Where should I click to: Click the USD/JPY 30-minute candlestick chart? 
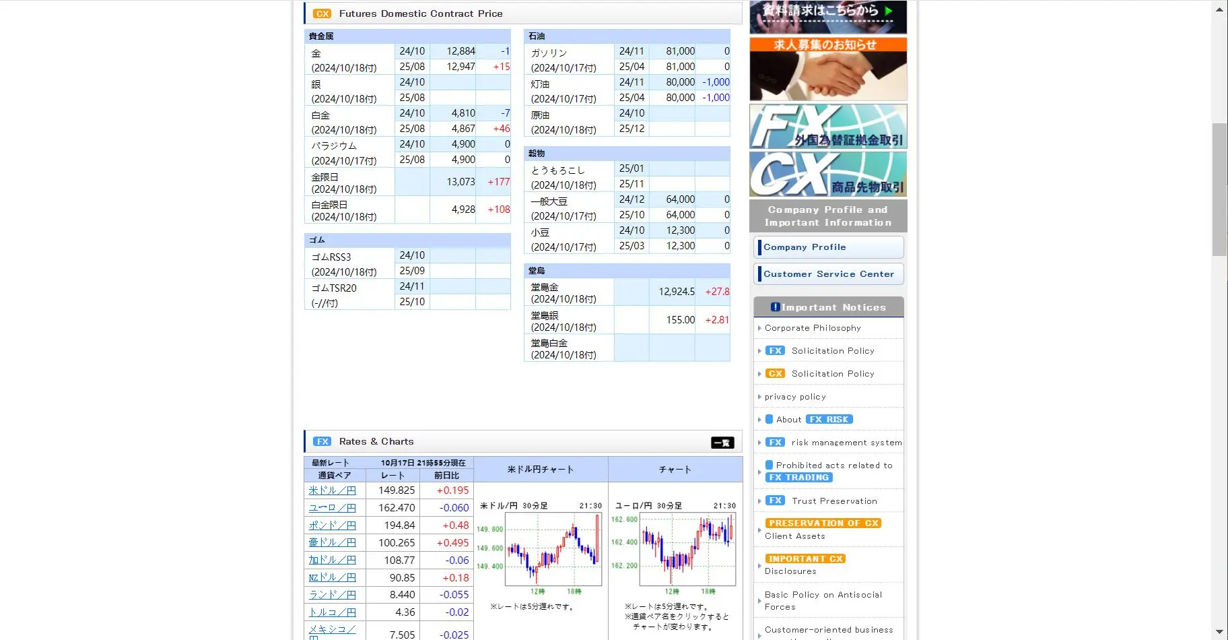(x=540, y=548)
